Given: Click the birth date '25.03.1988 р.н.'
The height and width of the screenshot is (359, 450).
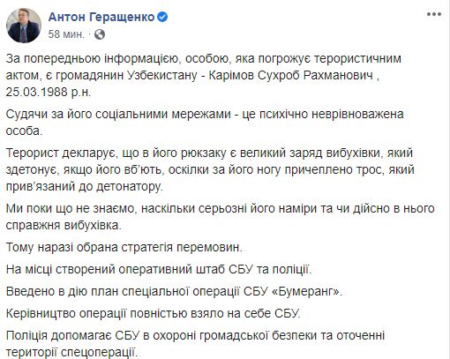Looking at the screenshot, I should pyautogui.click(x=49, y=92).
